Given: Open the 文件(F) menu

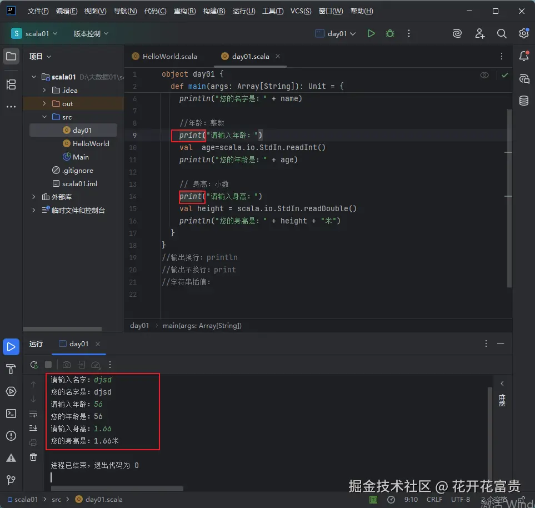Looking at the screenshot, I should click(x=38, y=11).
